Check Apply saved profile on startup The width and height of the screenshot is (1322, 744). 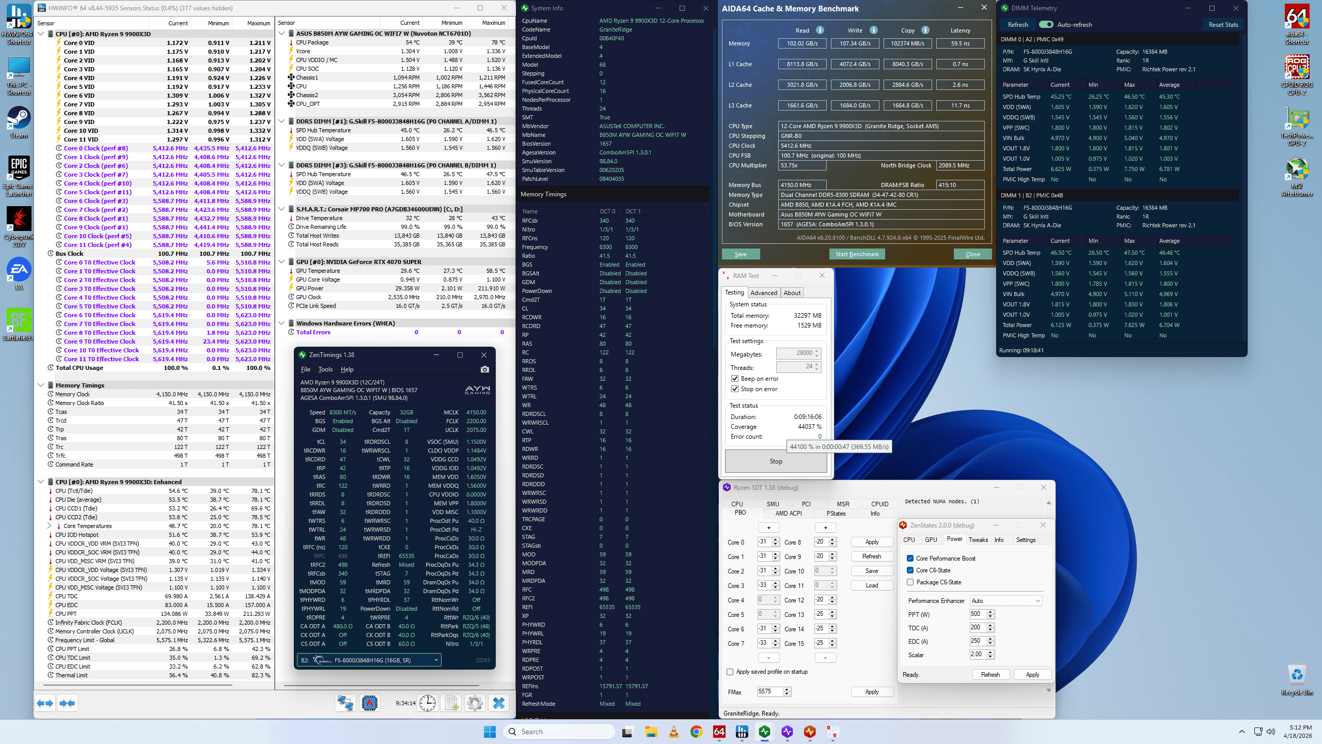pyautogui.click(x=730, y=672)
